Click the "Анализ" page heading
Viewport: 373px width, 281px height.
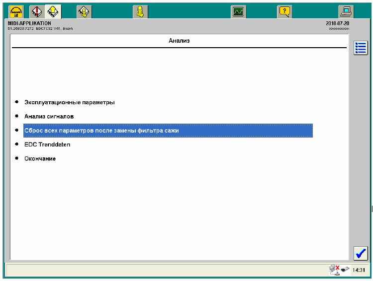179,40
